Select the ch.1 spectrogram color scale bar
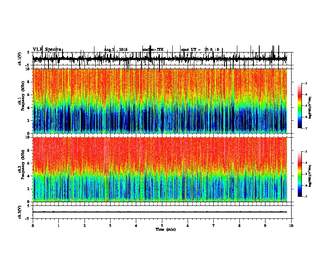Viewport: 328px width, 253px height. click(300, 106)
